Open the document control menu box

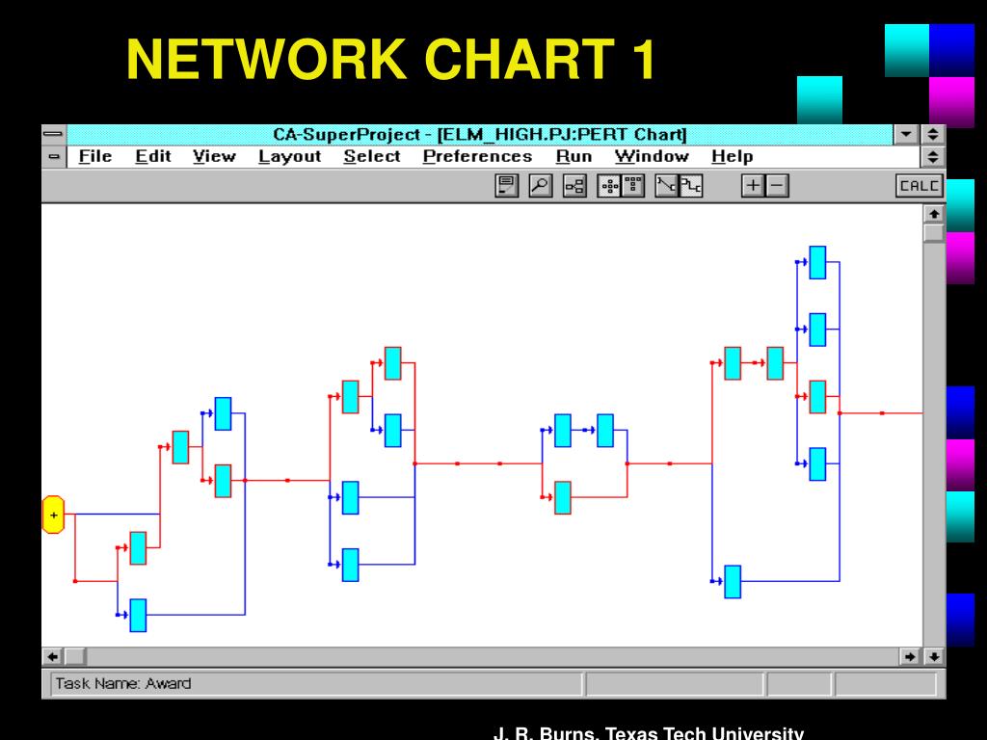click(54, 157)
